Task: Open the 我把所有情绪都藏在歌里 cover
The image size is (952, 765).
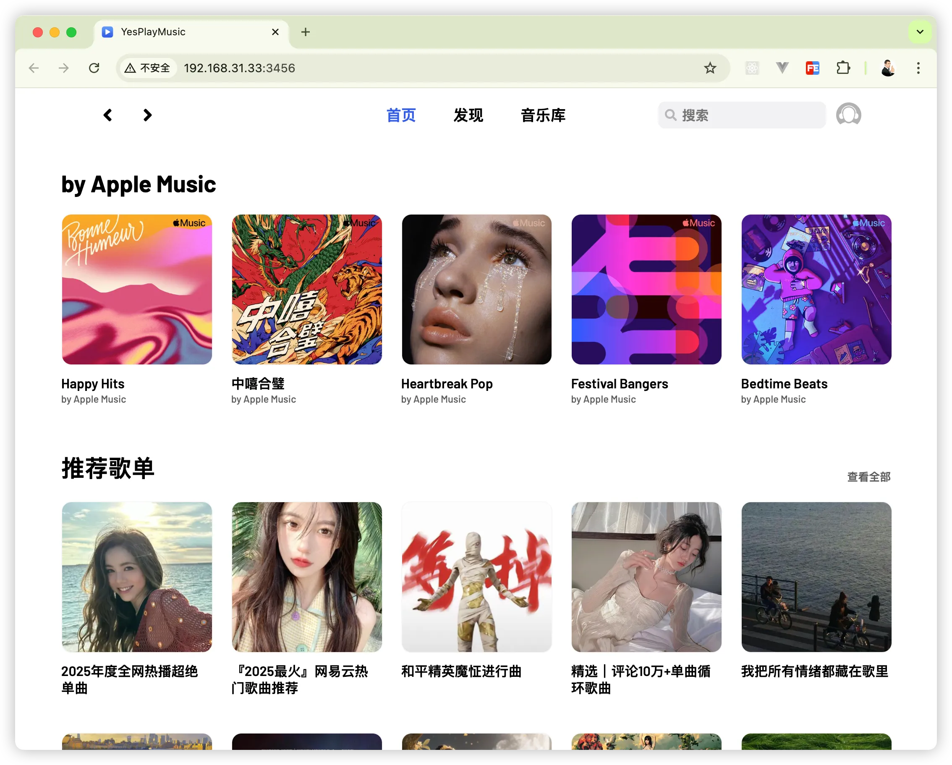Action: [816, 577]
